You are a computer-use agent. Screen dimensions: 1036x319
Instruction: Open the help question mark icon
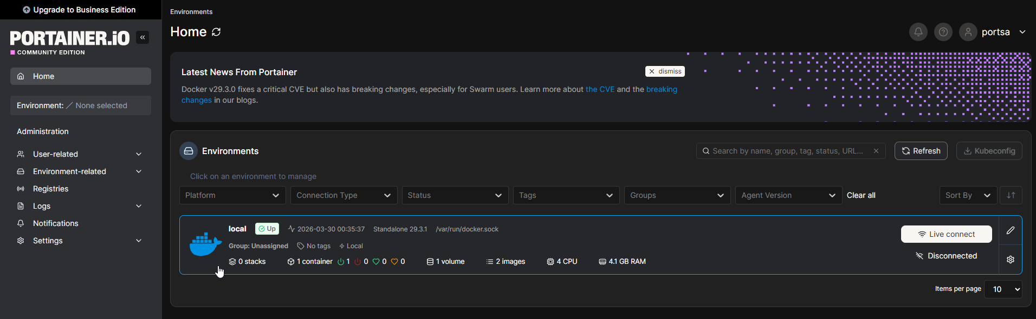pyautogui.click(x=943, y=32)
